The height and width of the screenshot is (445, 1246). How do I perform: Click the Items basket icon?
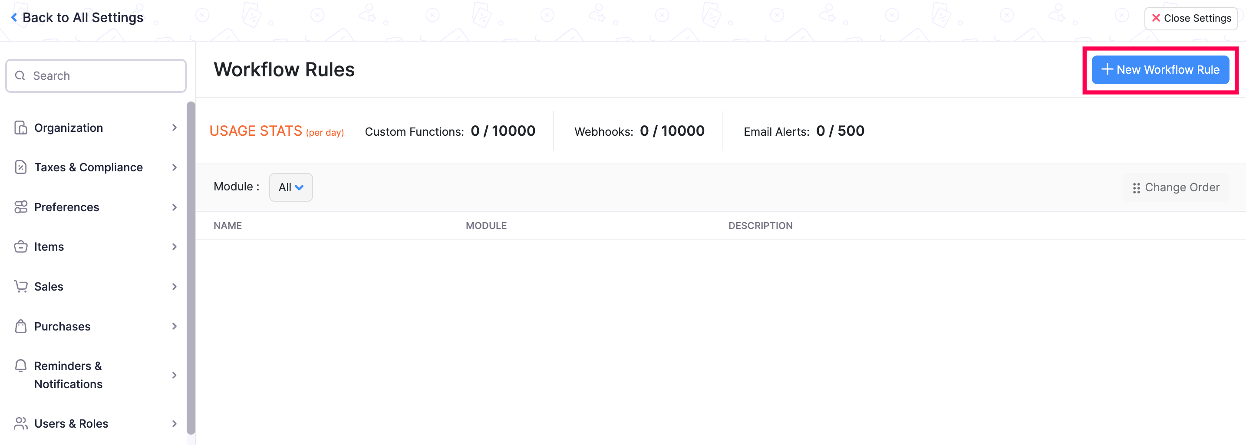(20, 246)
